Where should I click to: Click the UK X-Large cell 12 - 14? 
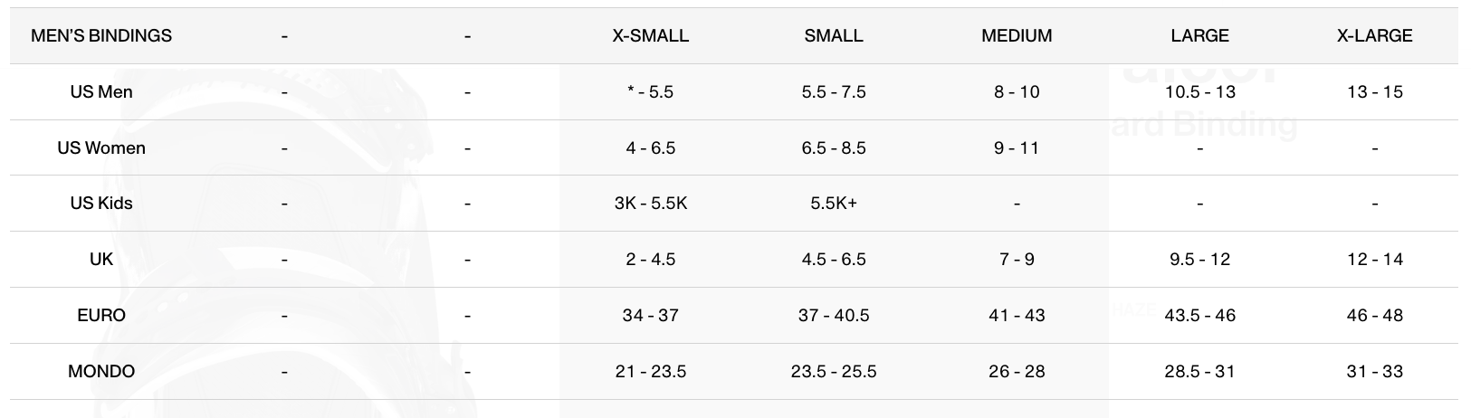coord(1374,260)
